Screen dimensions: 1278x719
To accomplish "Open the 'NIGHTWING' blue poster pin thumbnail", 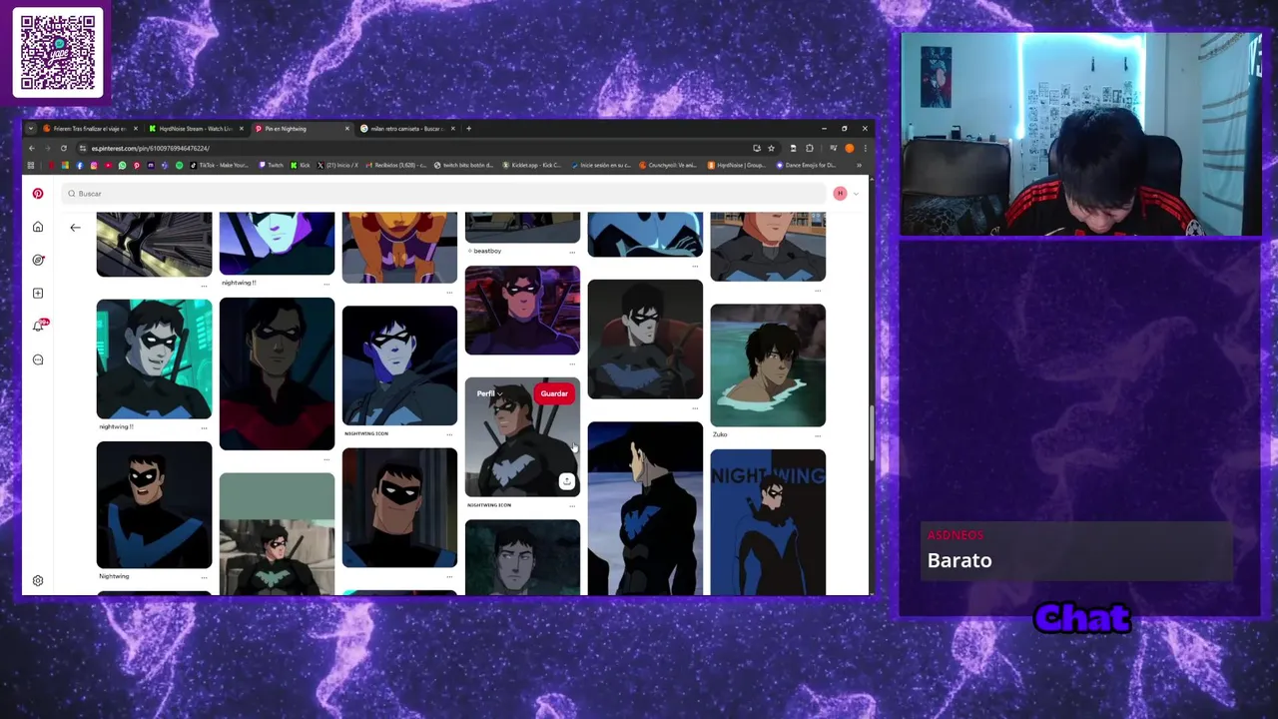I will pos(768,521).
